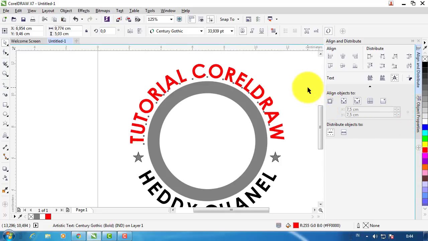Click the Paste clipboard icon

pos(63,19)
